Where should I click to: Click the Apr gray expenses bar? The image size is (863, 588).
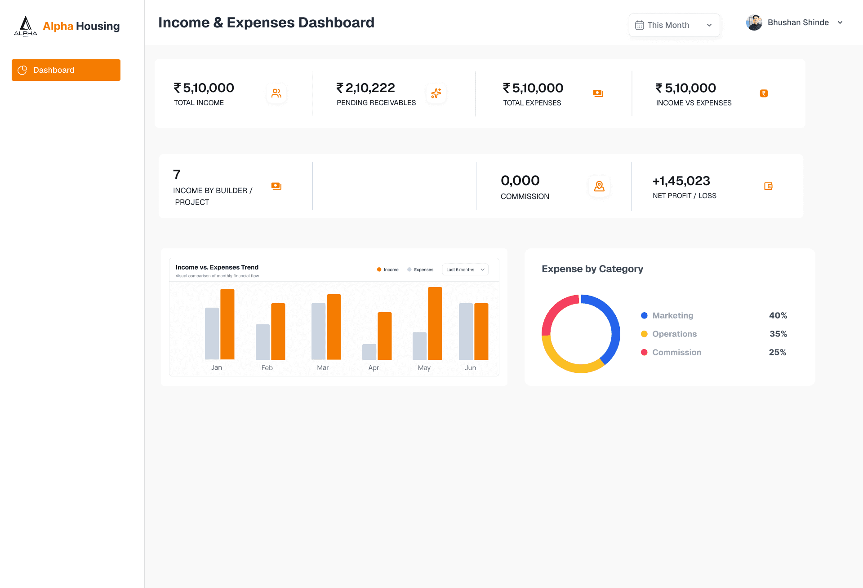point(369,352)
